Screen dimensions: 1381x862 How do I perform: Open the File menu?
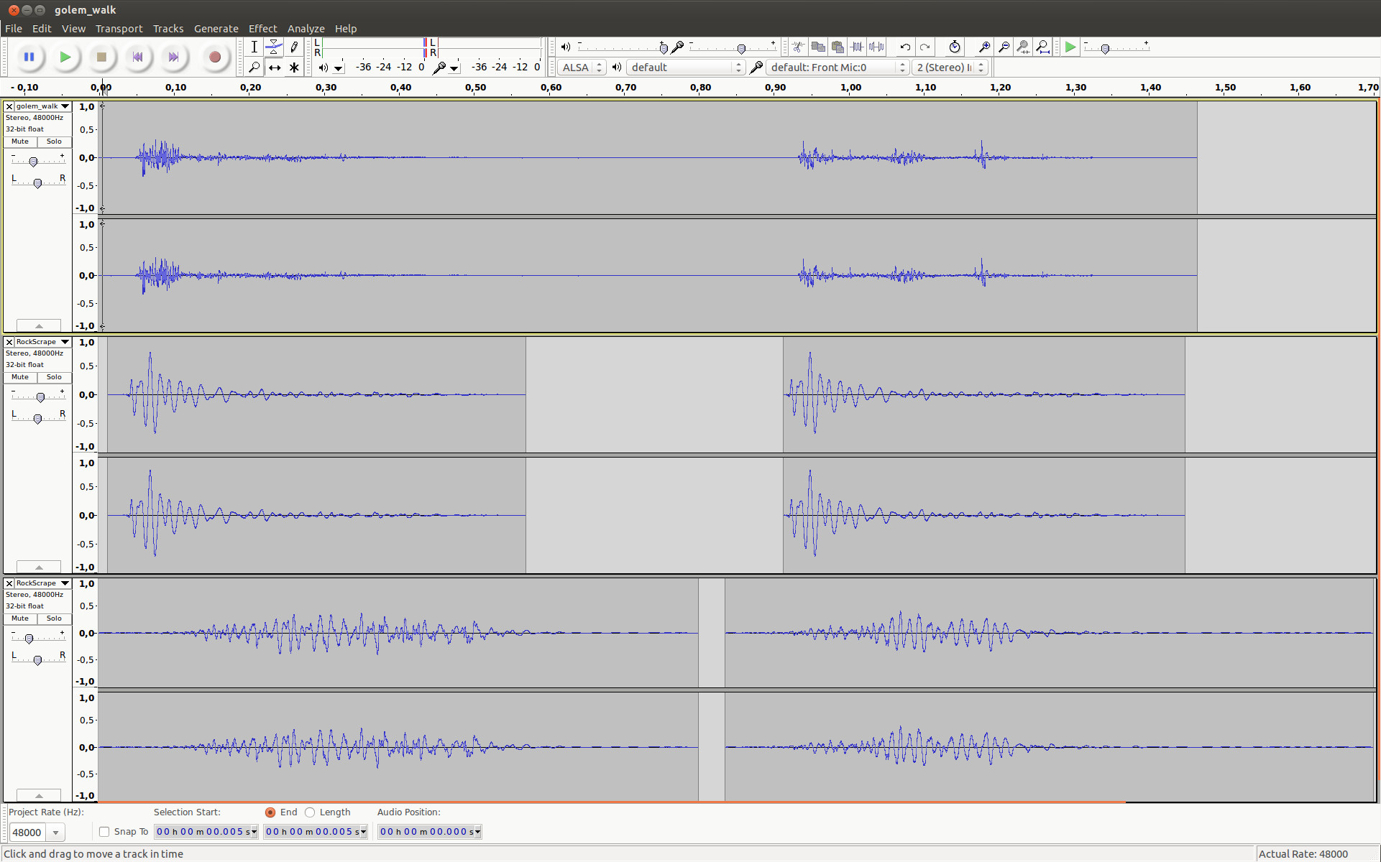click(13, 29)
